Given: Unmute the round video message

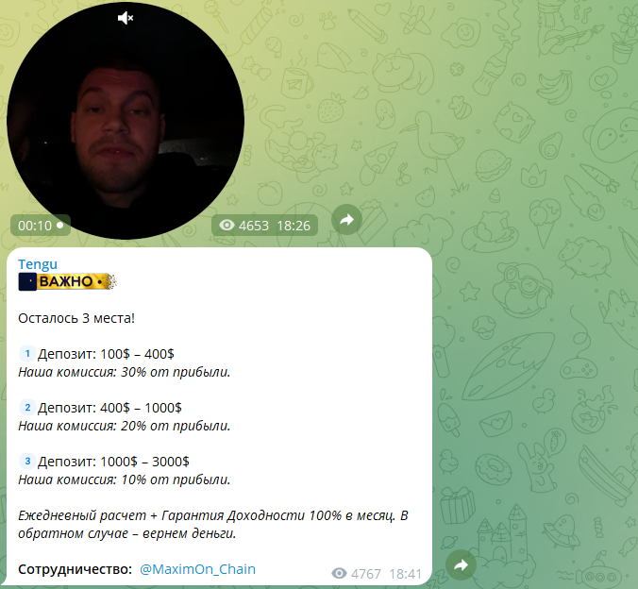Looking at the screenshot, I should coord(126,18).
